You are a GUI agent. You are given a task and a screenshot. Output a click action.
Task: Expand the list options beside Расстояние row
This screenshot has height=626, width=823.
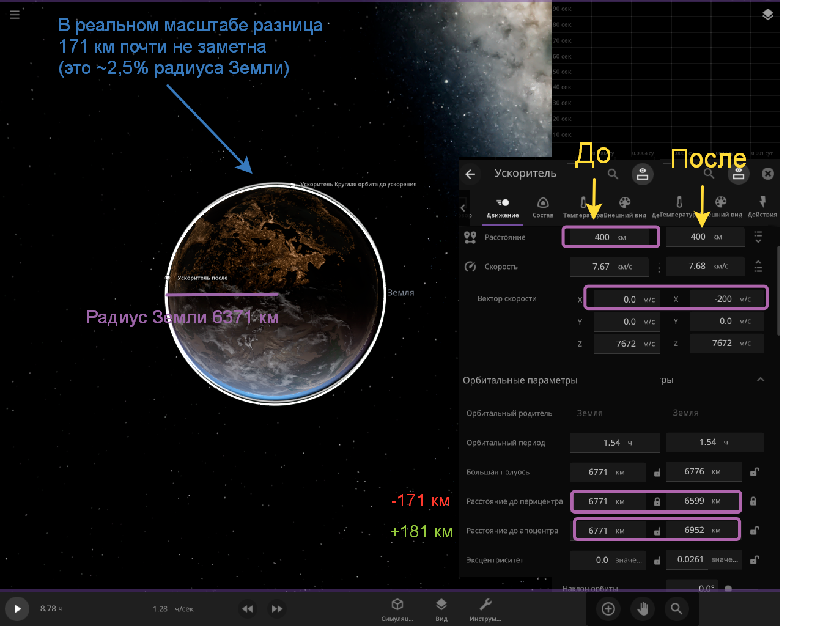pos(758,237)
